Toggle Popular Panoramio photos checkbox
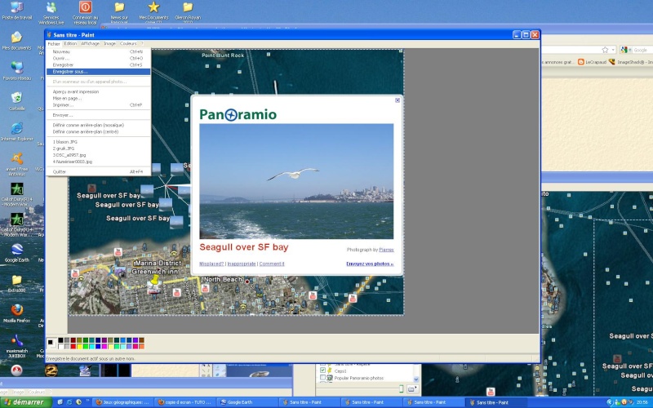This screenshot has height=408, width=653. coord(322,378)
